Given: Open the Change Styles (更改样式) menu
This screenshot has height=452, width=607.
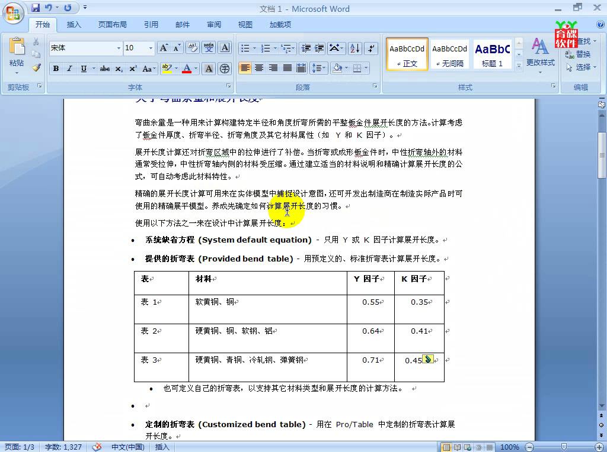Looking at the screenshot, I should click(x=541, y=56).
